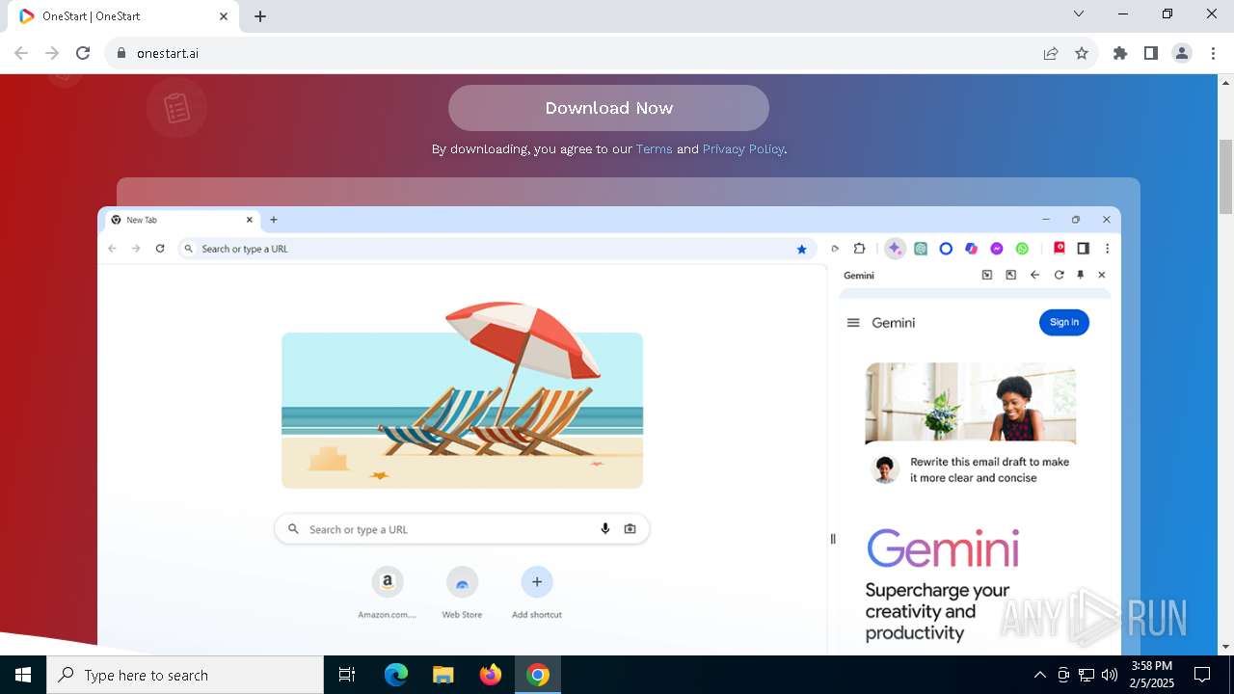The image size is (1234, 694).
Task: Open the Gemini hamburger menu in preview
Action: (853, 323)
